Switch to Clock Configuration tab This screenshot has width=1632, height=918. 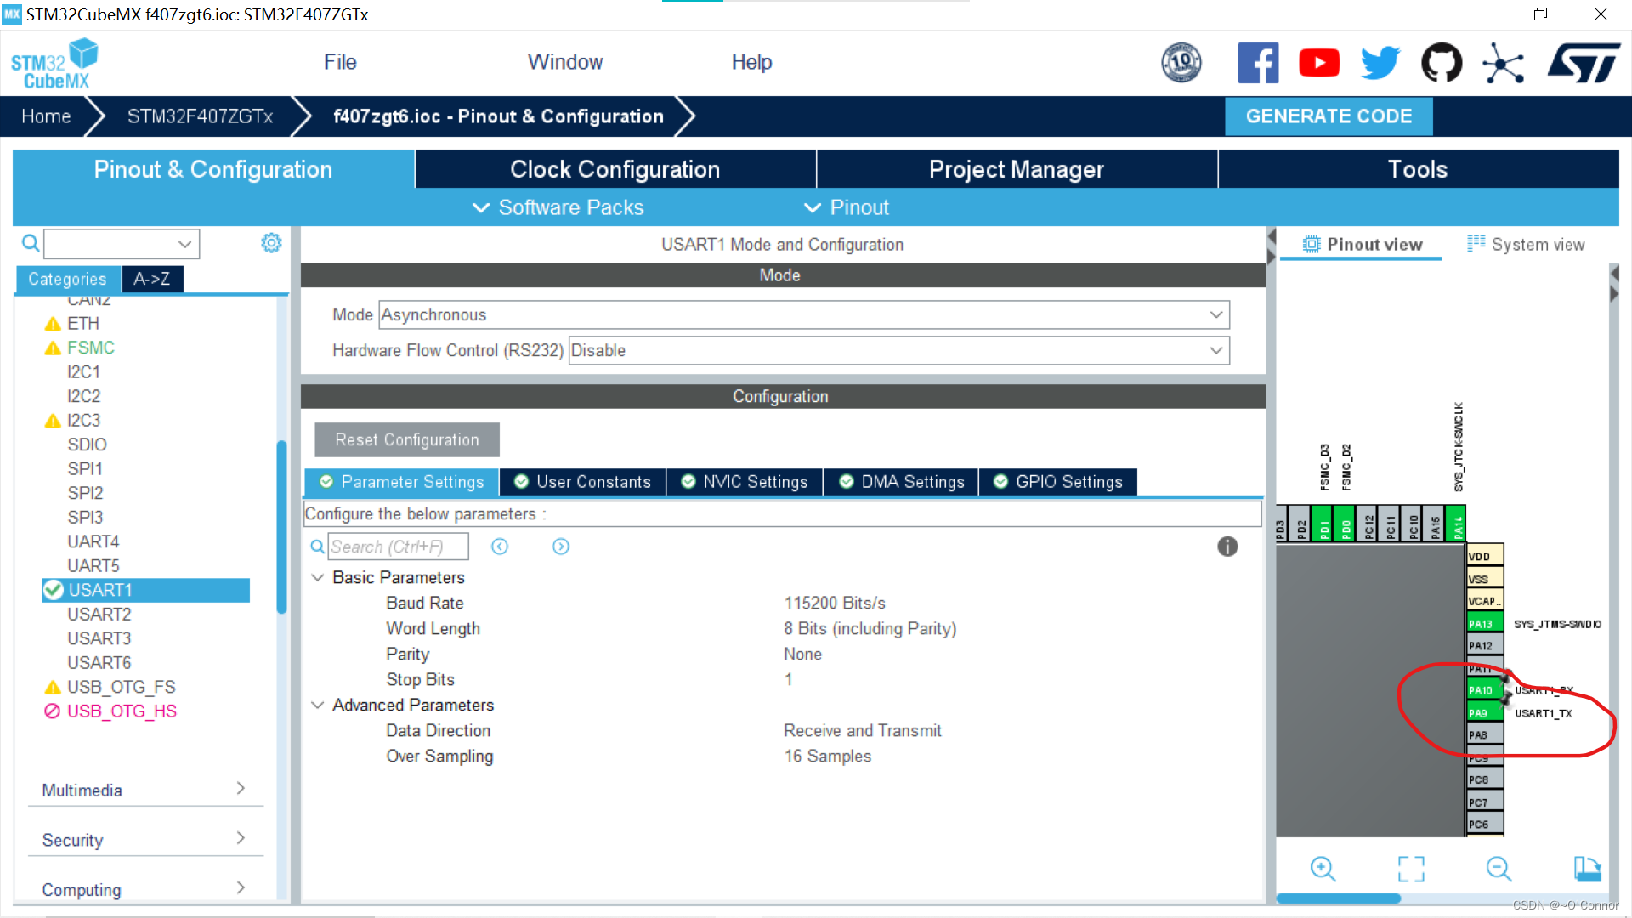coord(615,169)
